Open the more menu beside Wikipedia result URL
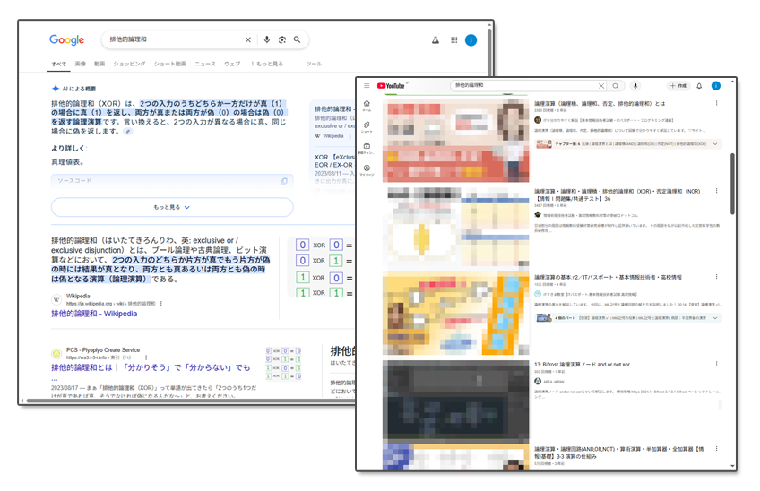760x491 pixels. tap(161, 304)
